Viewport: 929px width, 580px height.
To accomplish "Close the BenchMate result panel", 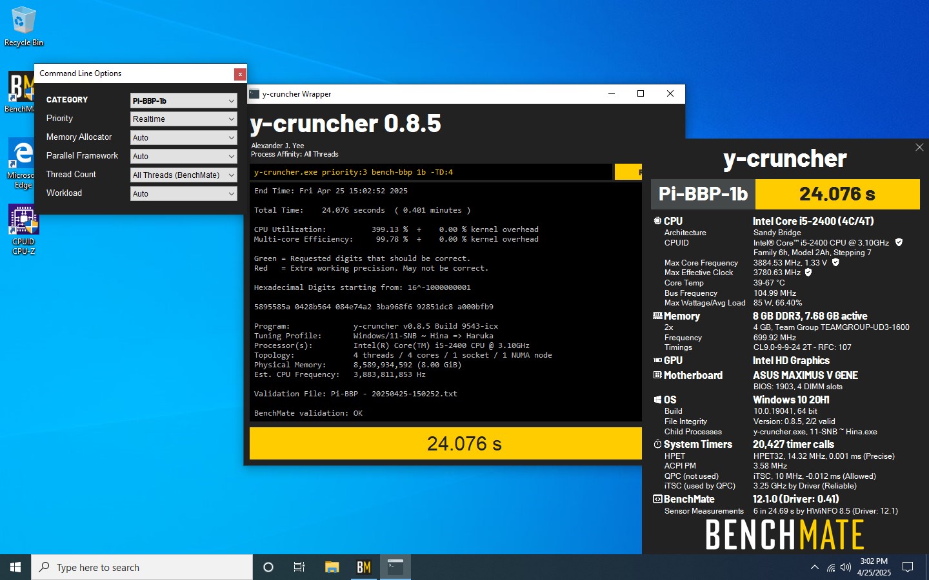I will [x=919, y=148].
